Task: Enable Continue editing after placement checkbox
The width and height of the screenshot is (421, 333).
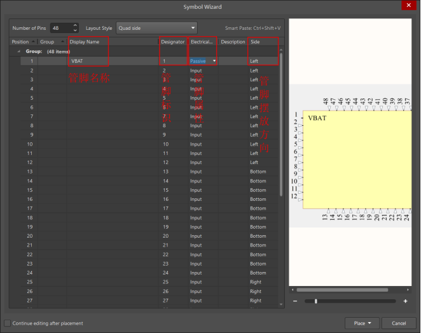Action: 8,323
